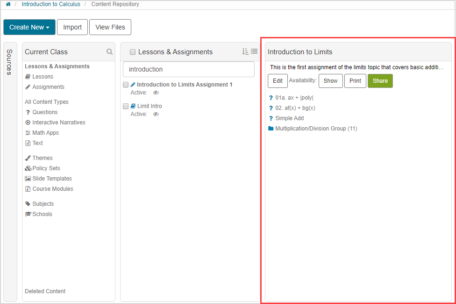
Task: Check the select-all Lessons & Assignments checkbox
Action: pyautogui.click(x=133, y=52)
